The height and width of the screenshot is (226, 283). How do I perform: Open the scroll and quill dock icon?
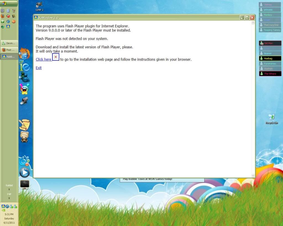[24, 125]
